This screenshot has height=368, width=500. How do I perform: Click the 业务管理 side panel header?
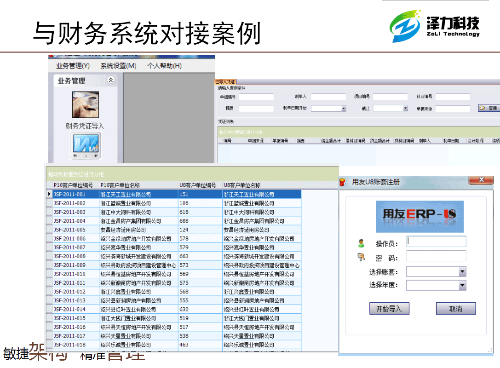85,80
